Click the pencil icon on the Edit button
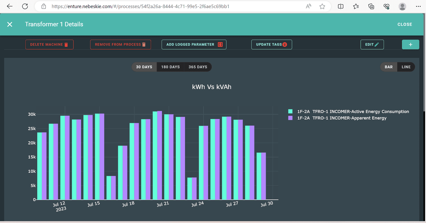 pyautogui.click(x=377, y=45)
